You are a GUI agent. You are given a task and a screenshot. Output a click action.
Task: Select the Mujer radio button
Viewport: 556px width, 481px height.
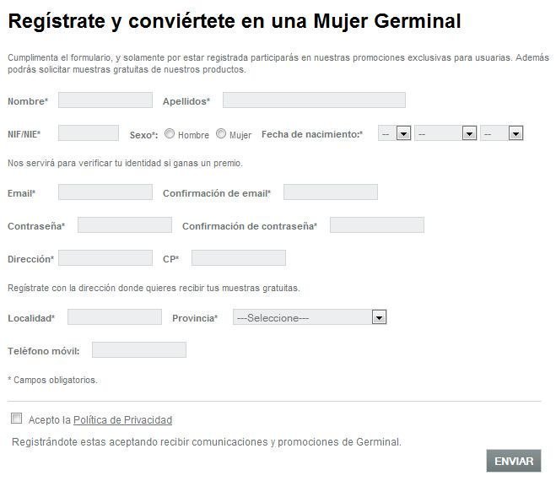(221, 133)
